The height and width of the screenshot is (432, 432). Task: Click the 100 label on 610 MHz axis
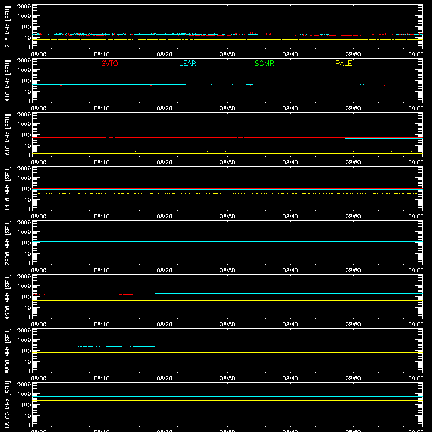click(26, 135)
